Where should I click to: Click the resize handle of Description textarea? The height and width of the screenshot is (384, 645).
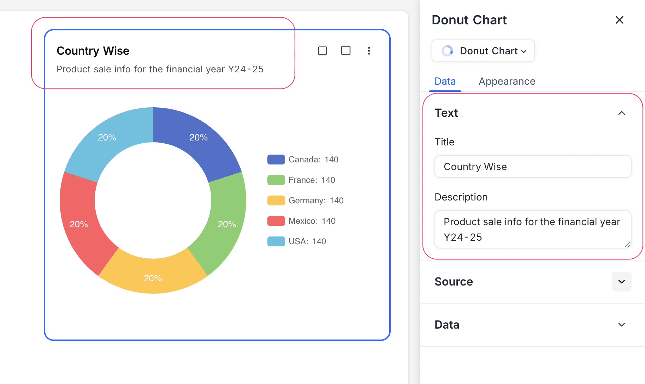pos(627,245)
